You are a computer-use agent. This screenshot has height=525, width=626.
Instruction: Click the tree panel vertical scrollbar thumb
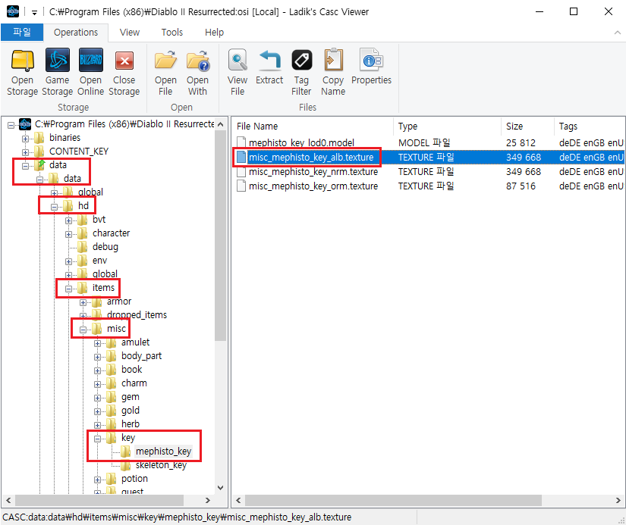click(x=220, y=235)
